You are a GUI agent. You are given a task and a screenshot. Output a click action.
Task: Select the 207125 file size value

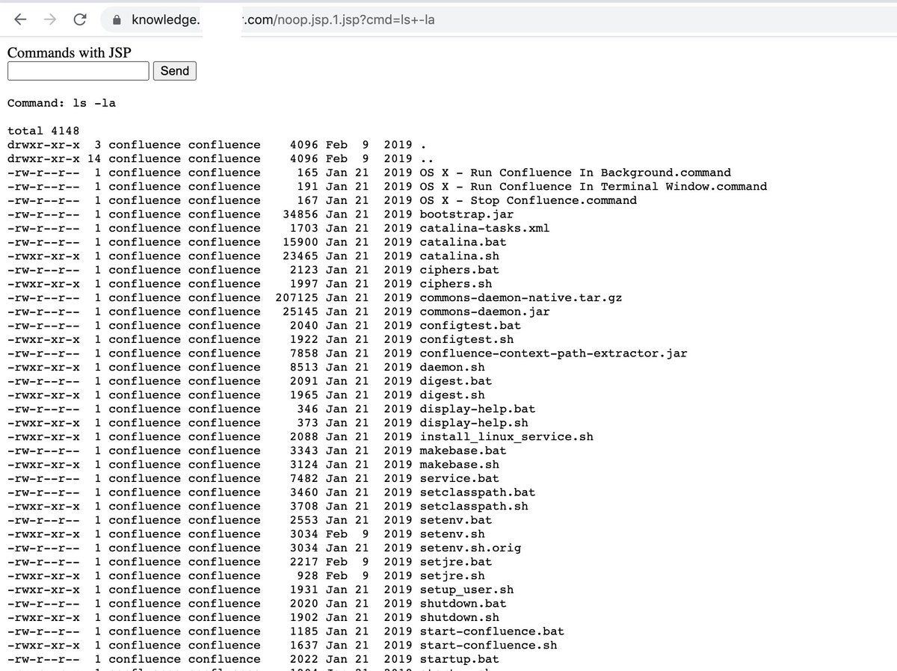297,298
